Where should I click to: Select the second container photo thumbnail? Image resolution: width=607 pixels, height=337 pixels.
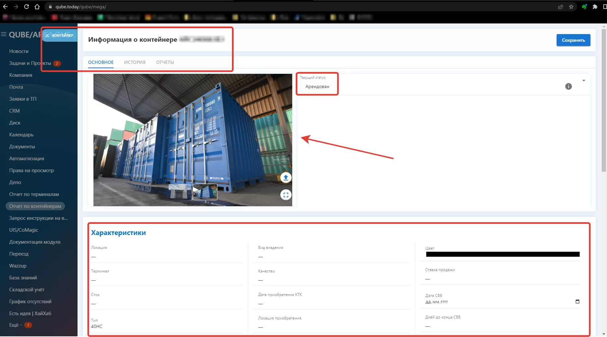[x=205, y=192]
